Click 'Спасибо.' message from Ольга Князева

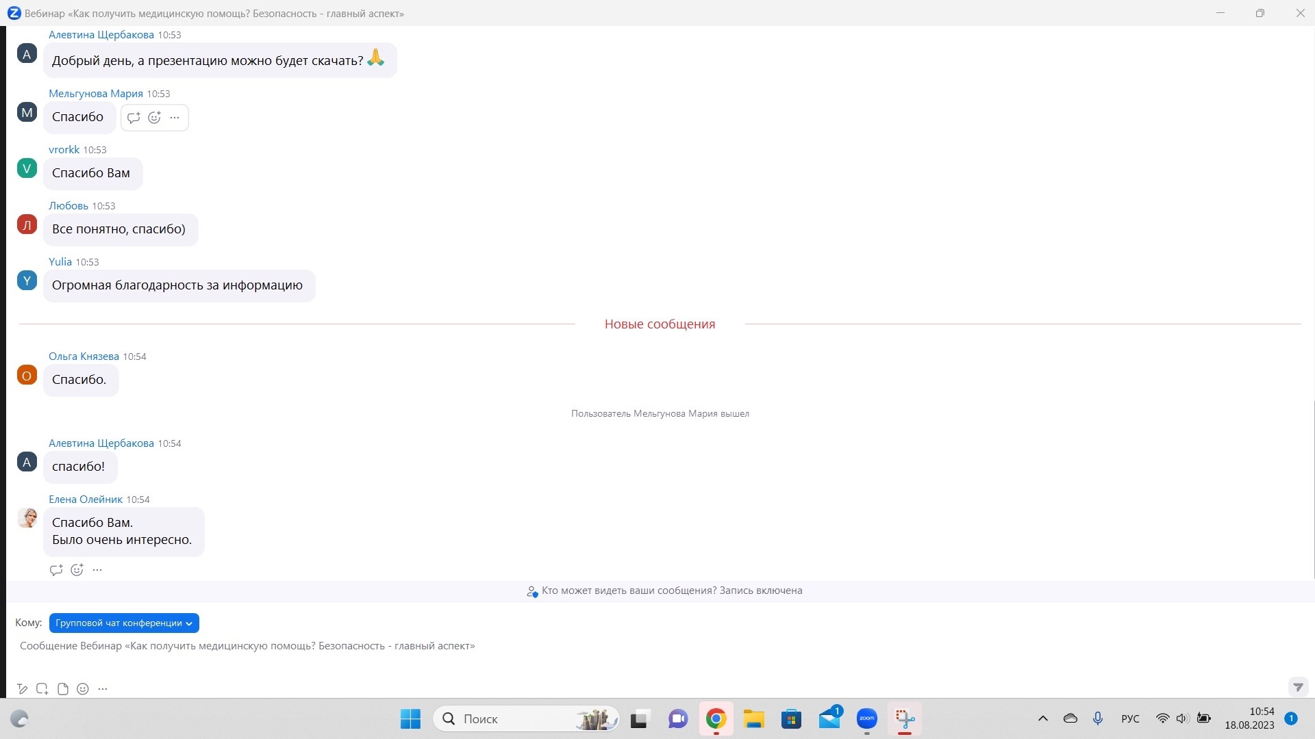[x=80, y=380]
